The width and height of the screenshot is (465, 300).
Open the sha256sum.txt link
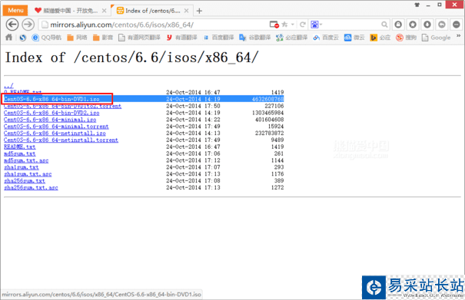pyautogui.click(x=25, y=181)
